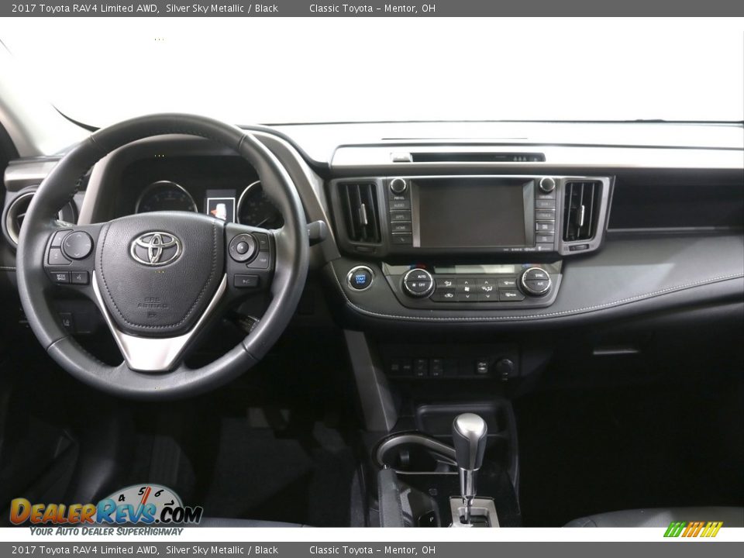Screen dimensions: 744x558
Task: Toggle AUTO climate mode on the left knob
Action: coord(422,276)
